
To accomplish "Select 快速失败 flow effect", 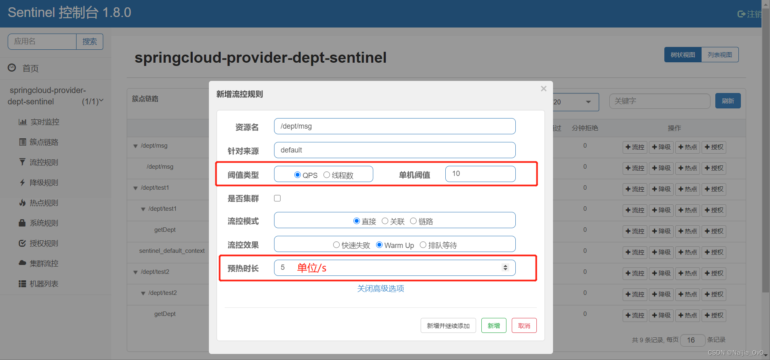I will point(336,245).
